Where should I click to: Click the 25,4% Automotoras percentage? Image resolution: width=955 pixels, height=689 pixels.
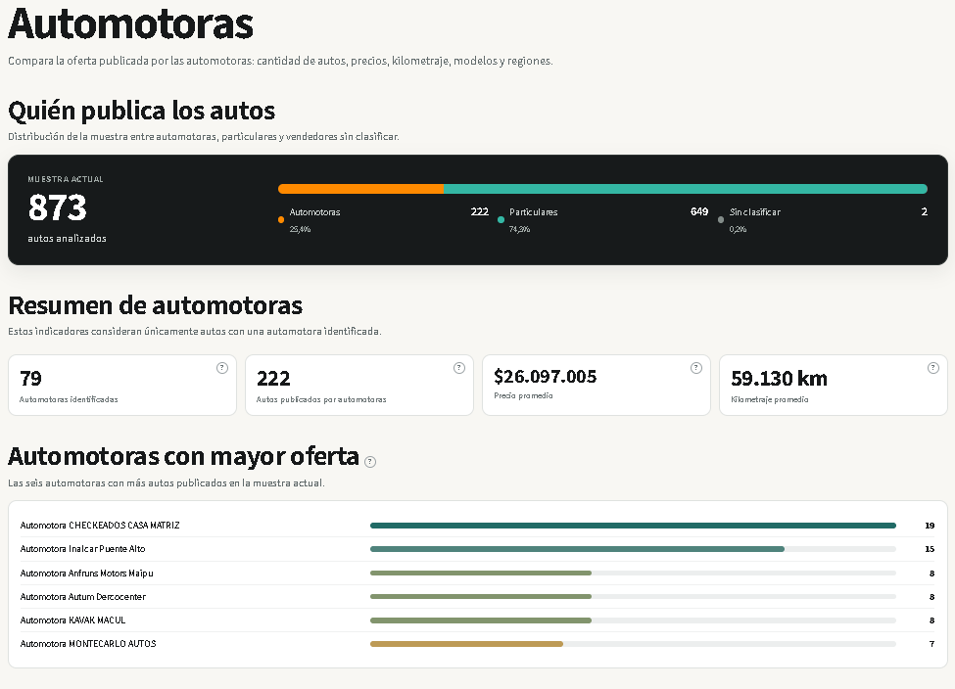click(x=301, y=229)
